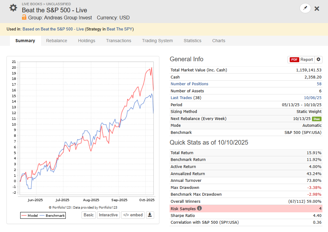Click the Sizing Method 'Static Weight' value
The image size is (328, 232).
(309, 111)
